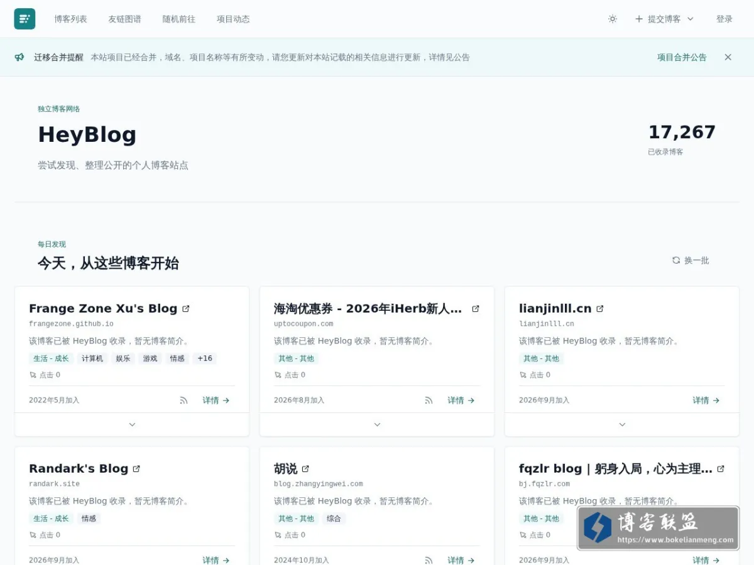Open external link icon for Frange Zone Xu's Blog
The width and height of the screenshot is (754, 565).
(x=185, y=309)
